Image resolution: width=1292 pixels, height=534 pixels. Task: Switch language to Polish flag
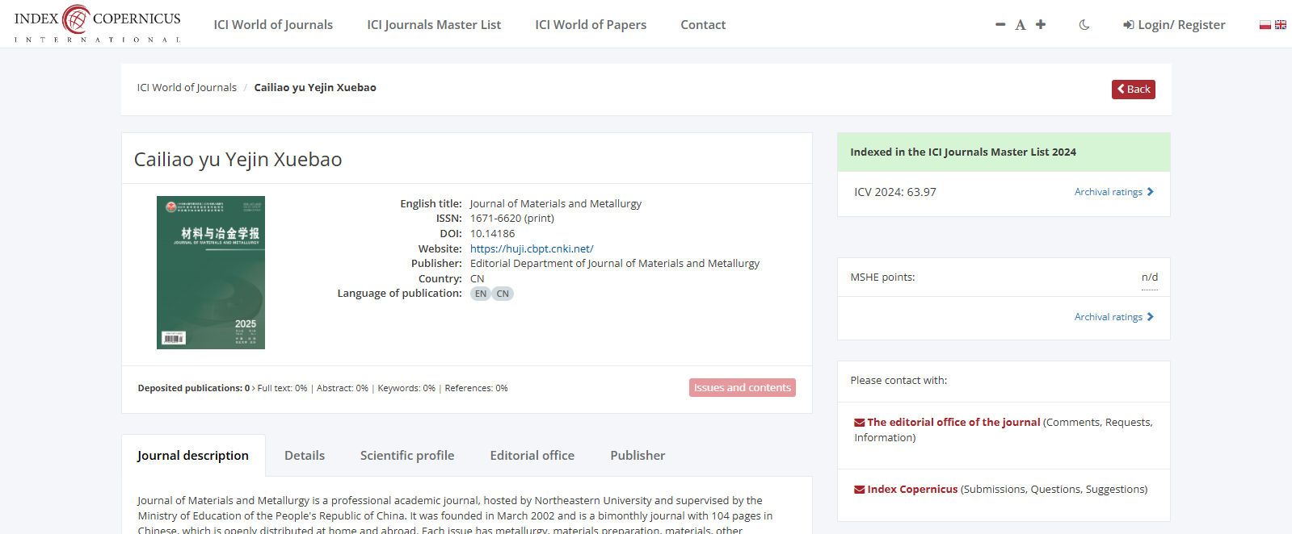point(1265,25)
